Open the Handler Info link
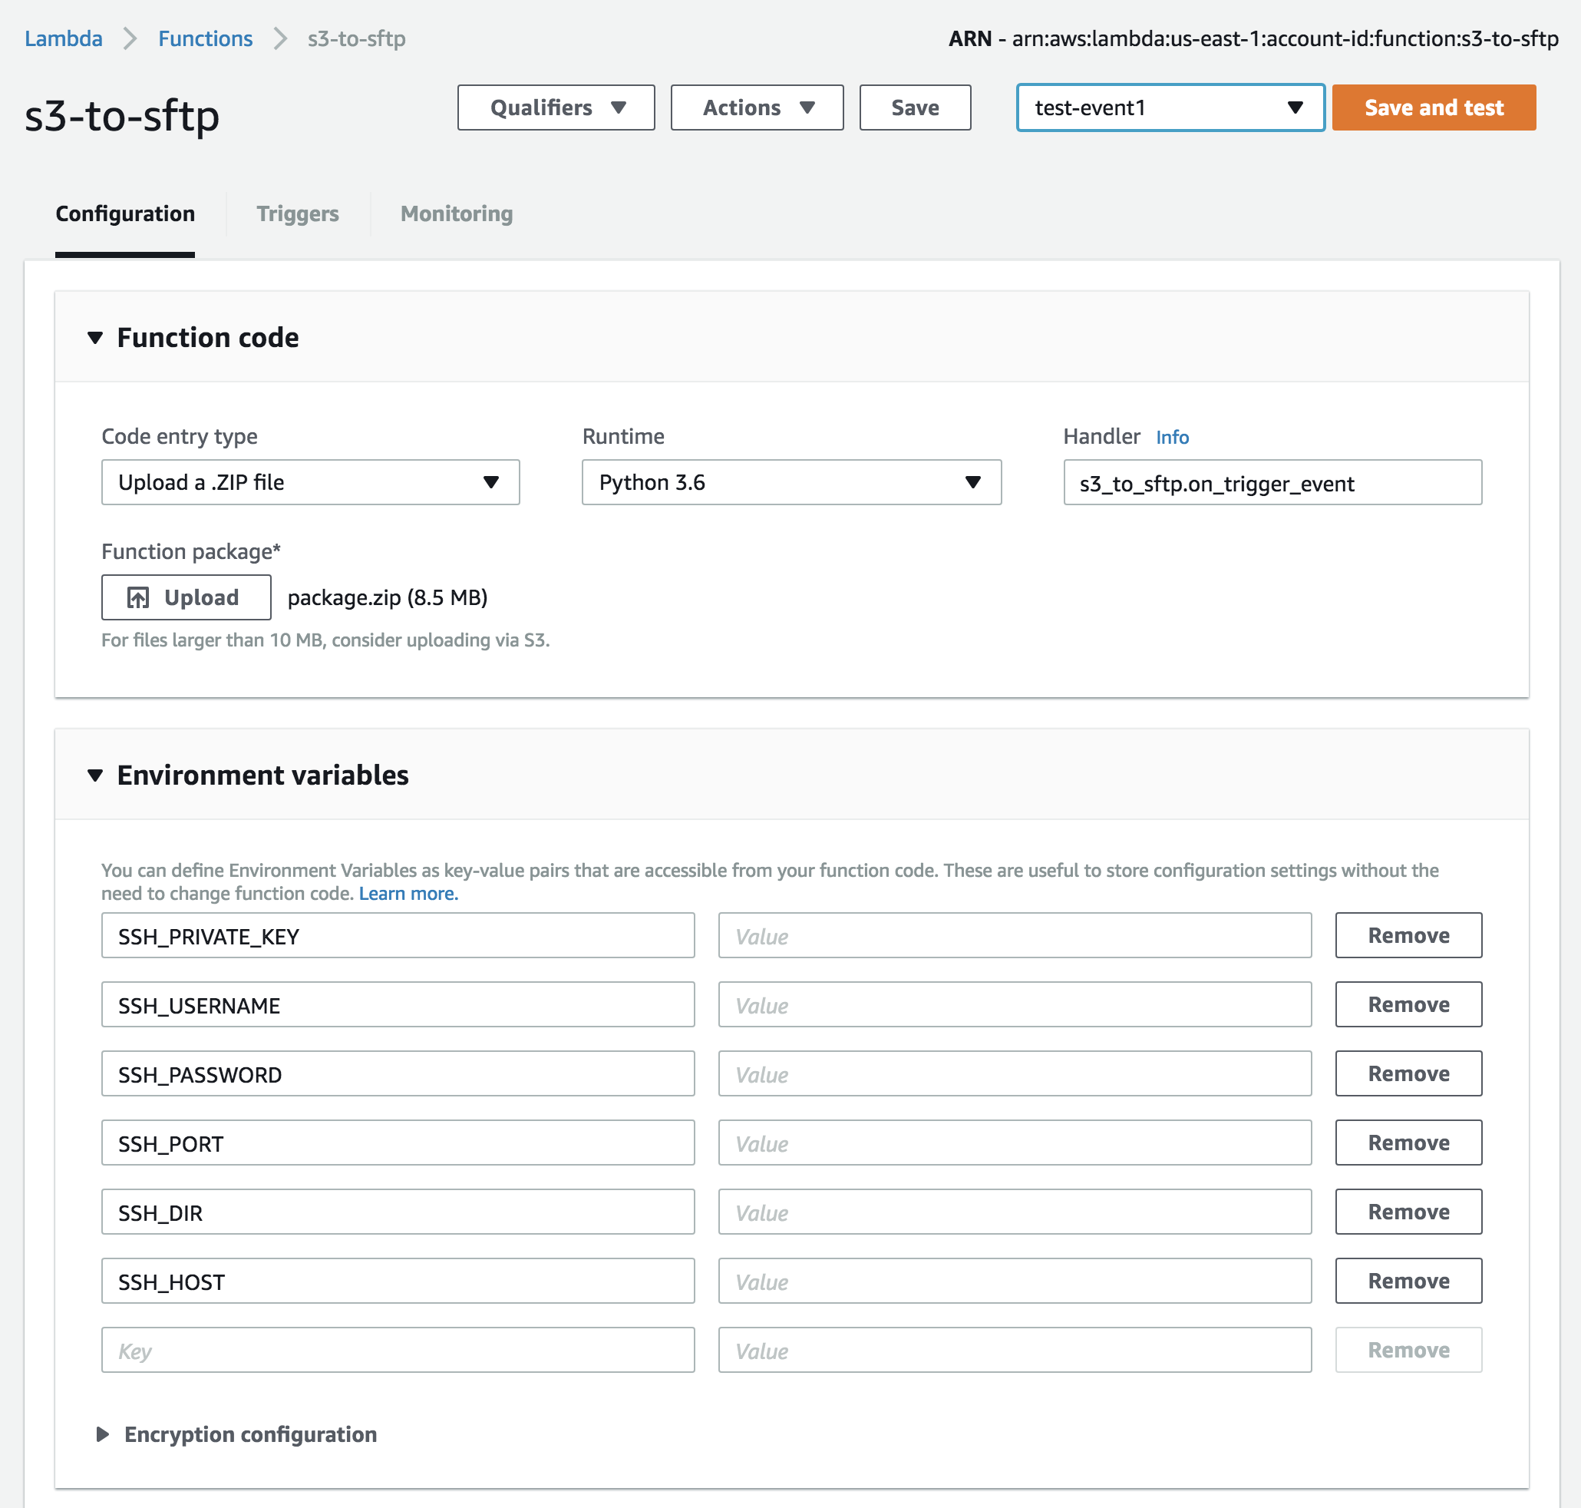1581x1508 pixels. click(x=1171, y=438)
